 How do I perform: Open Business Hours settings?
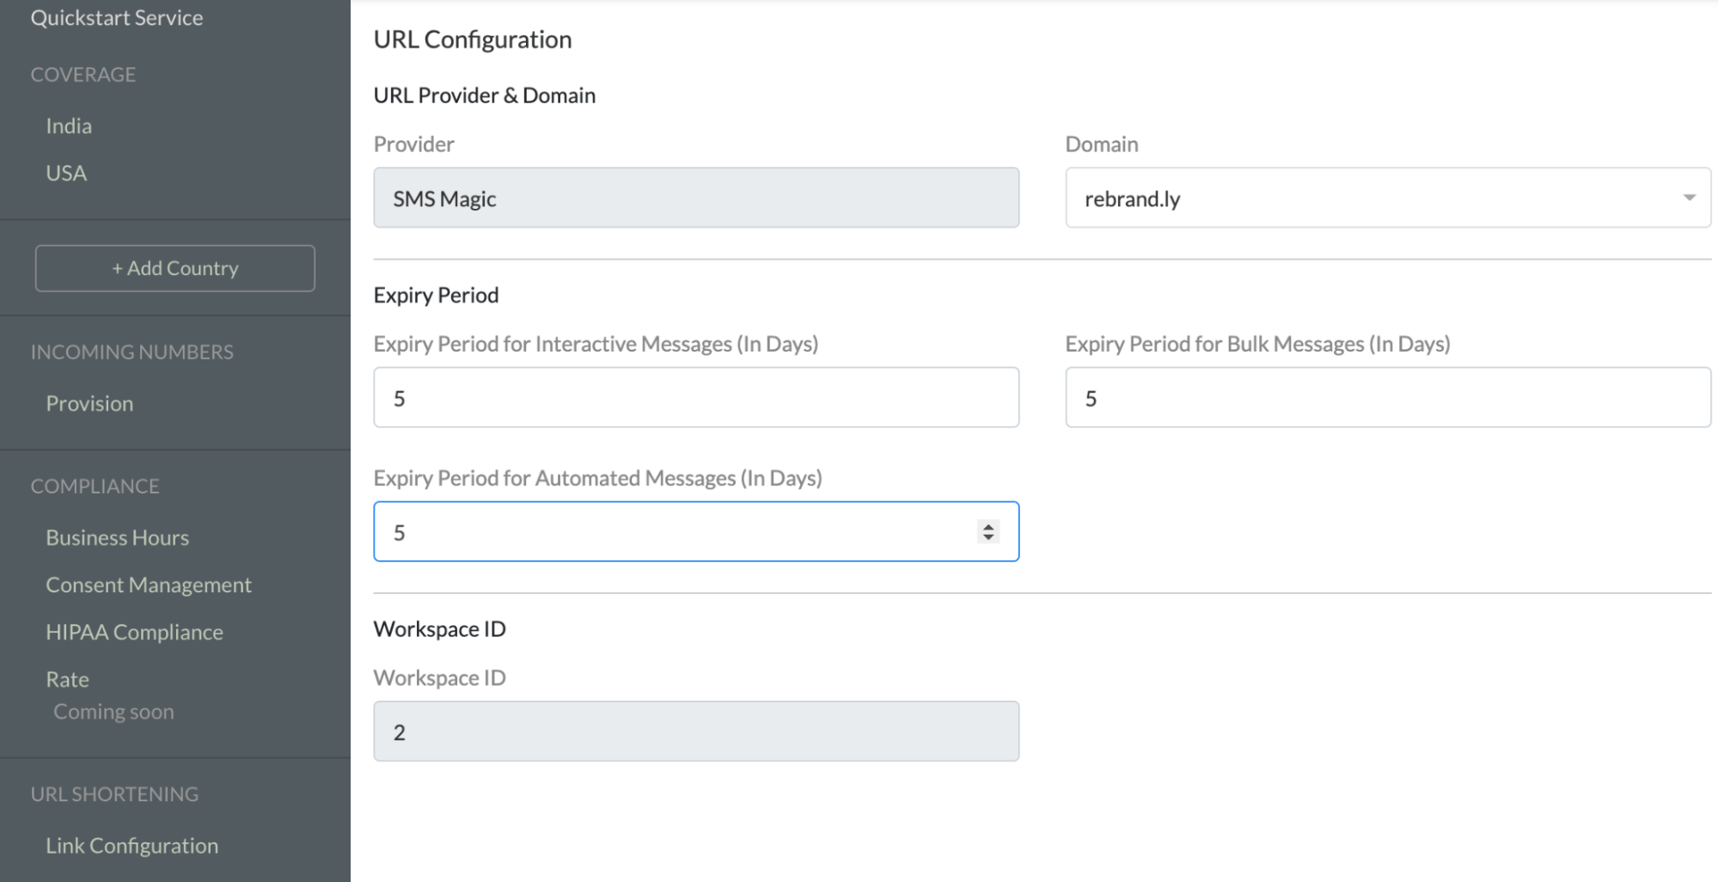(x=117, y=536)
